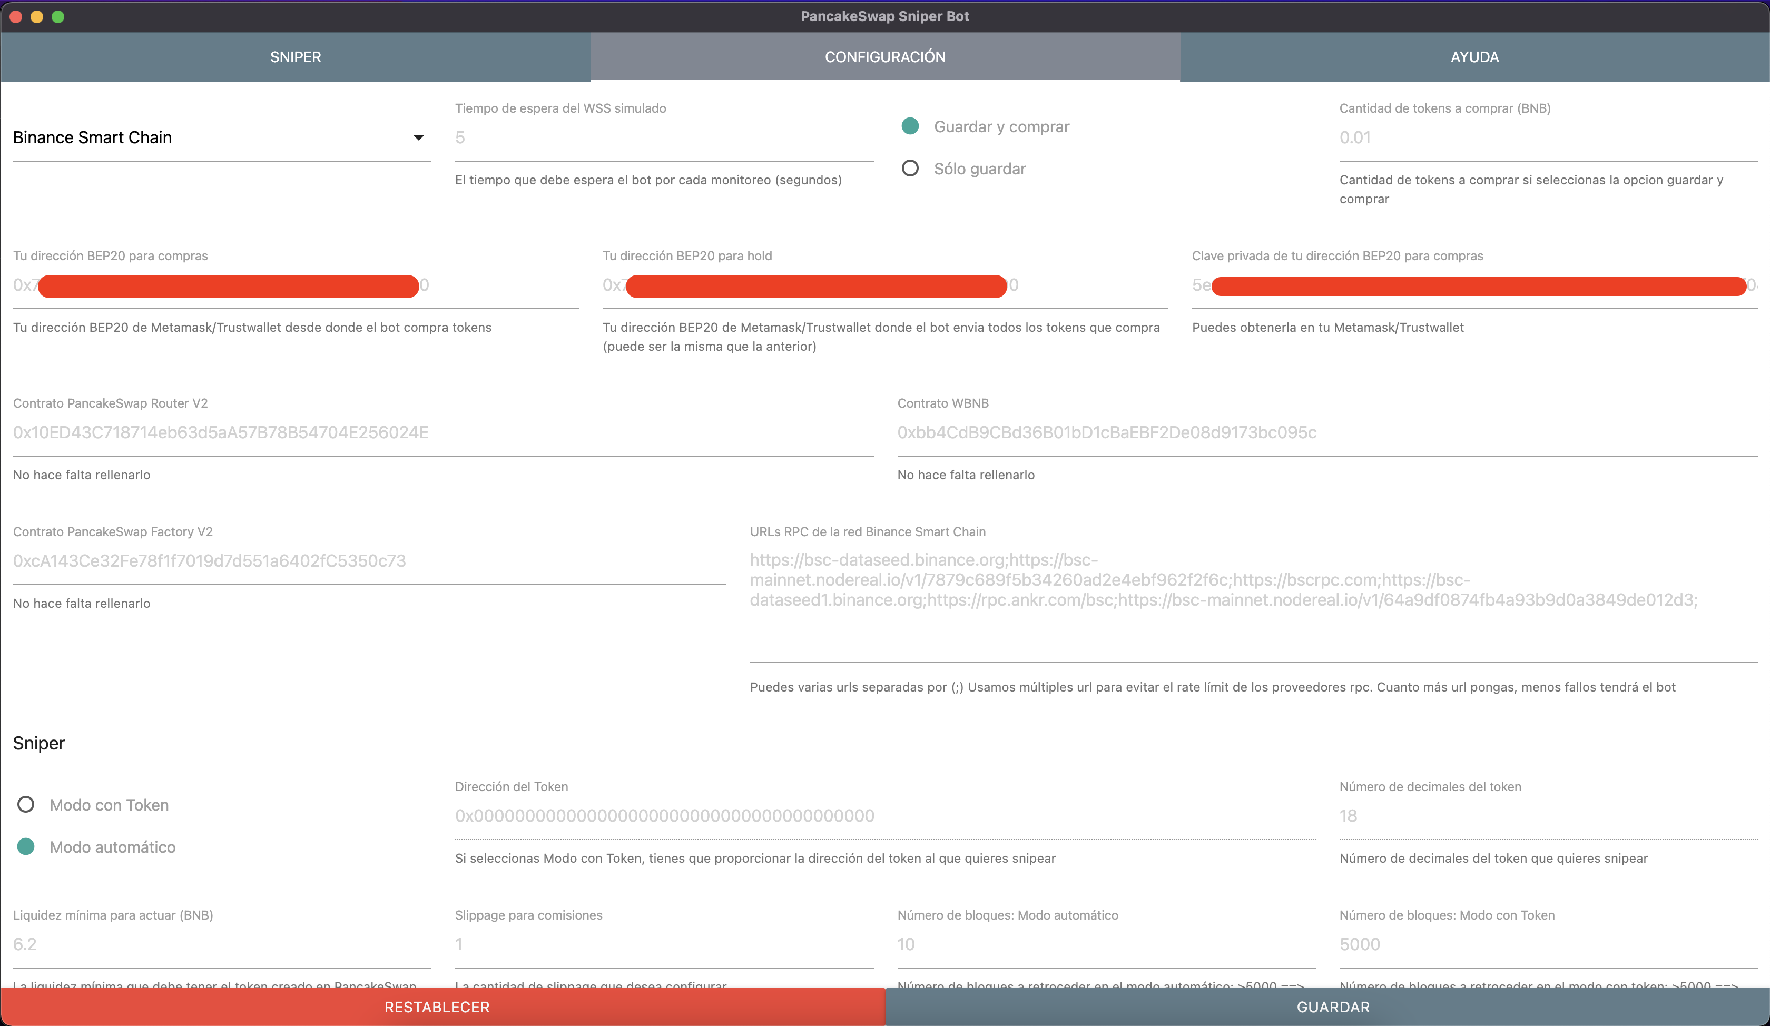This screenshot has height=1026, width=1770.
Task: Expand the Binance Smart Chain network dropdown
Action: [222, 137]
